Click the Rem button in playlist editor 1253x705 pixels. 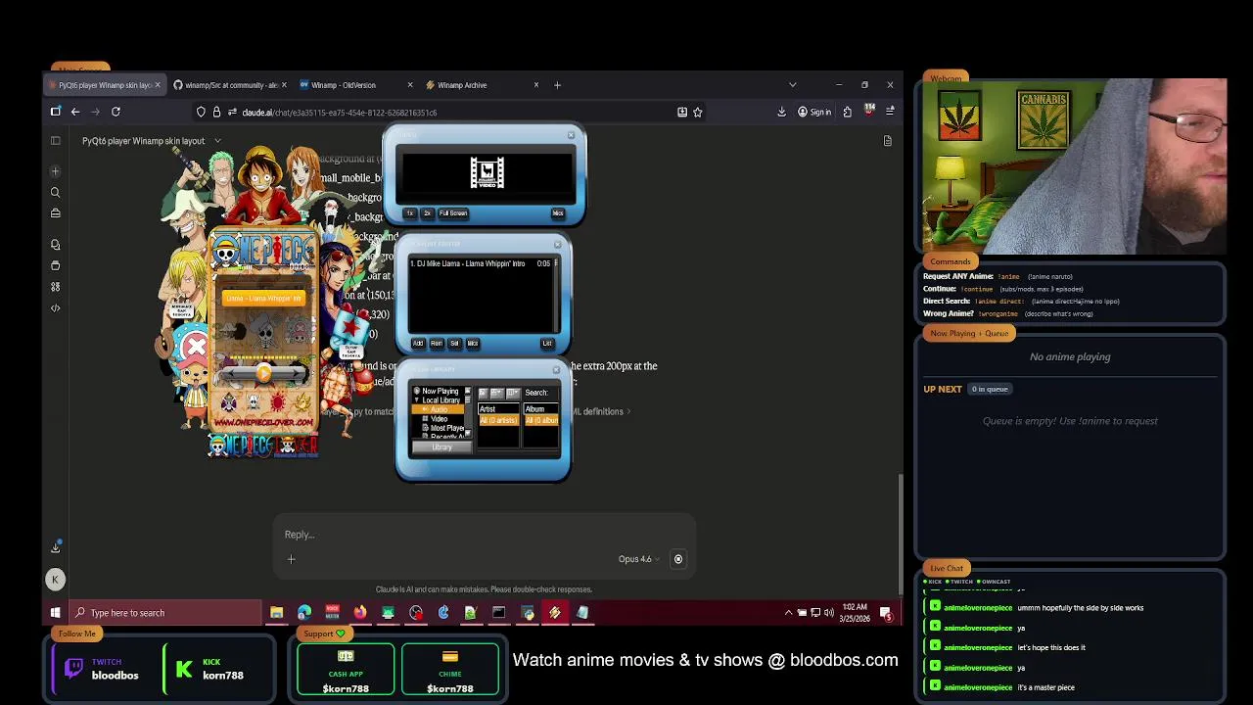pos(437,344)
